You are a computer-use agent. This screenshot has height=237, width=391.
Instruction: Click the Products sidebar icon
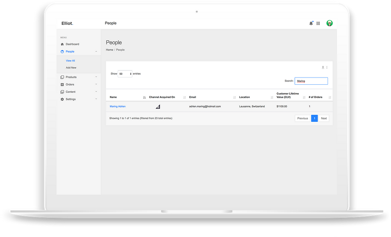62,77
